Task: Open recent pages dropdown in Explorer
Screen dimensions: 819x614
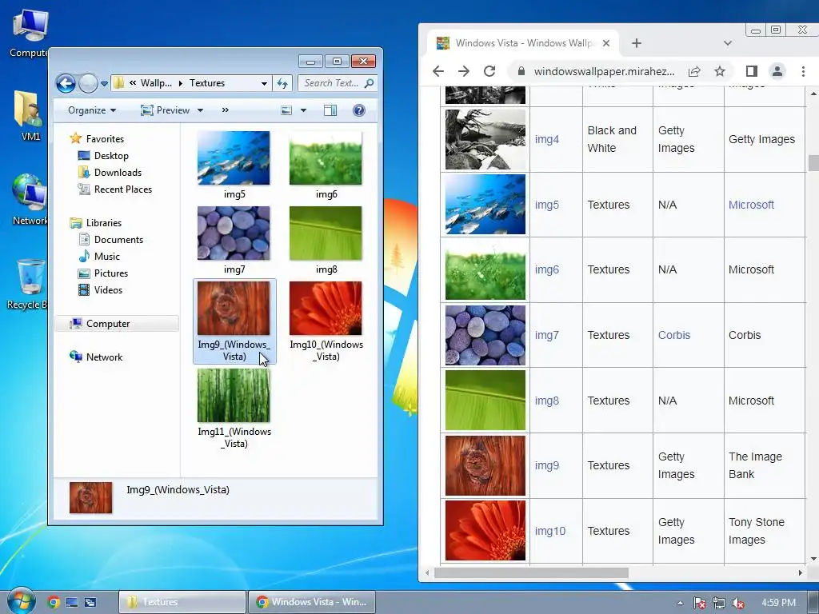Action: [x=104, y=83]
